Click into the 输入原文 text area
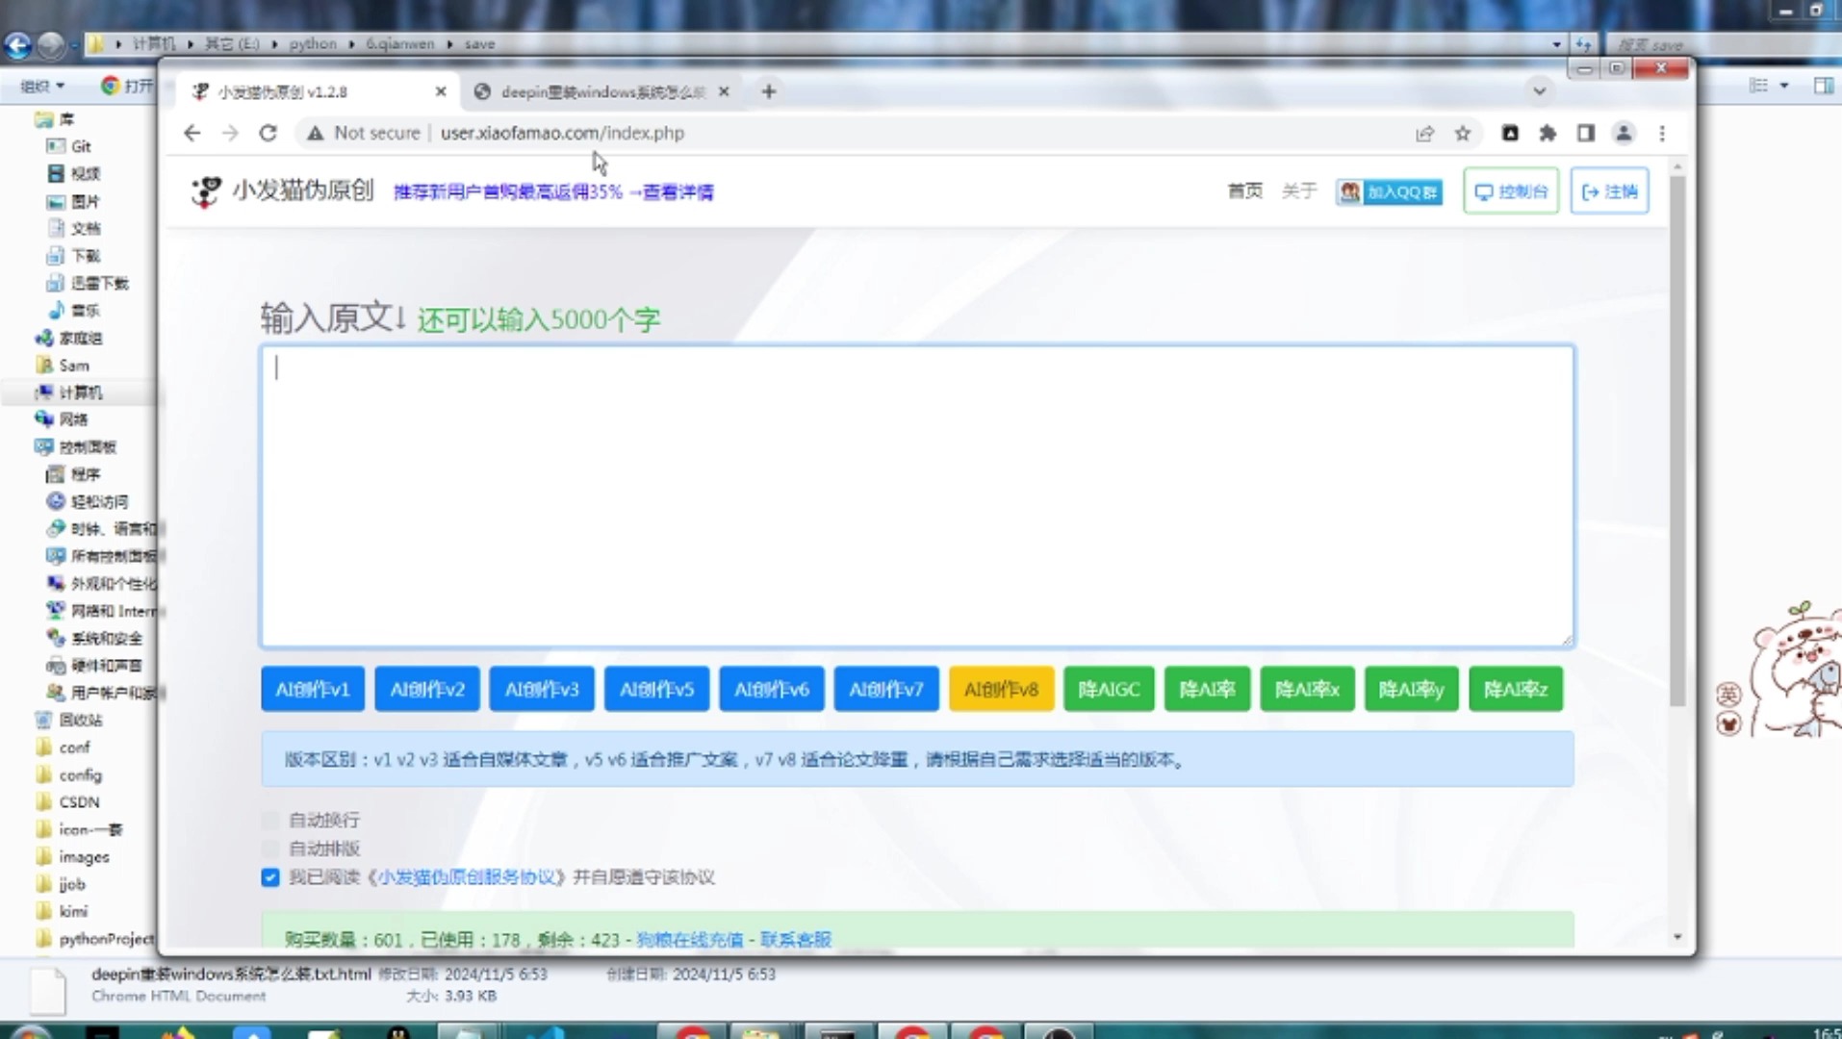 917,496
